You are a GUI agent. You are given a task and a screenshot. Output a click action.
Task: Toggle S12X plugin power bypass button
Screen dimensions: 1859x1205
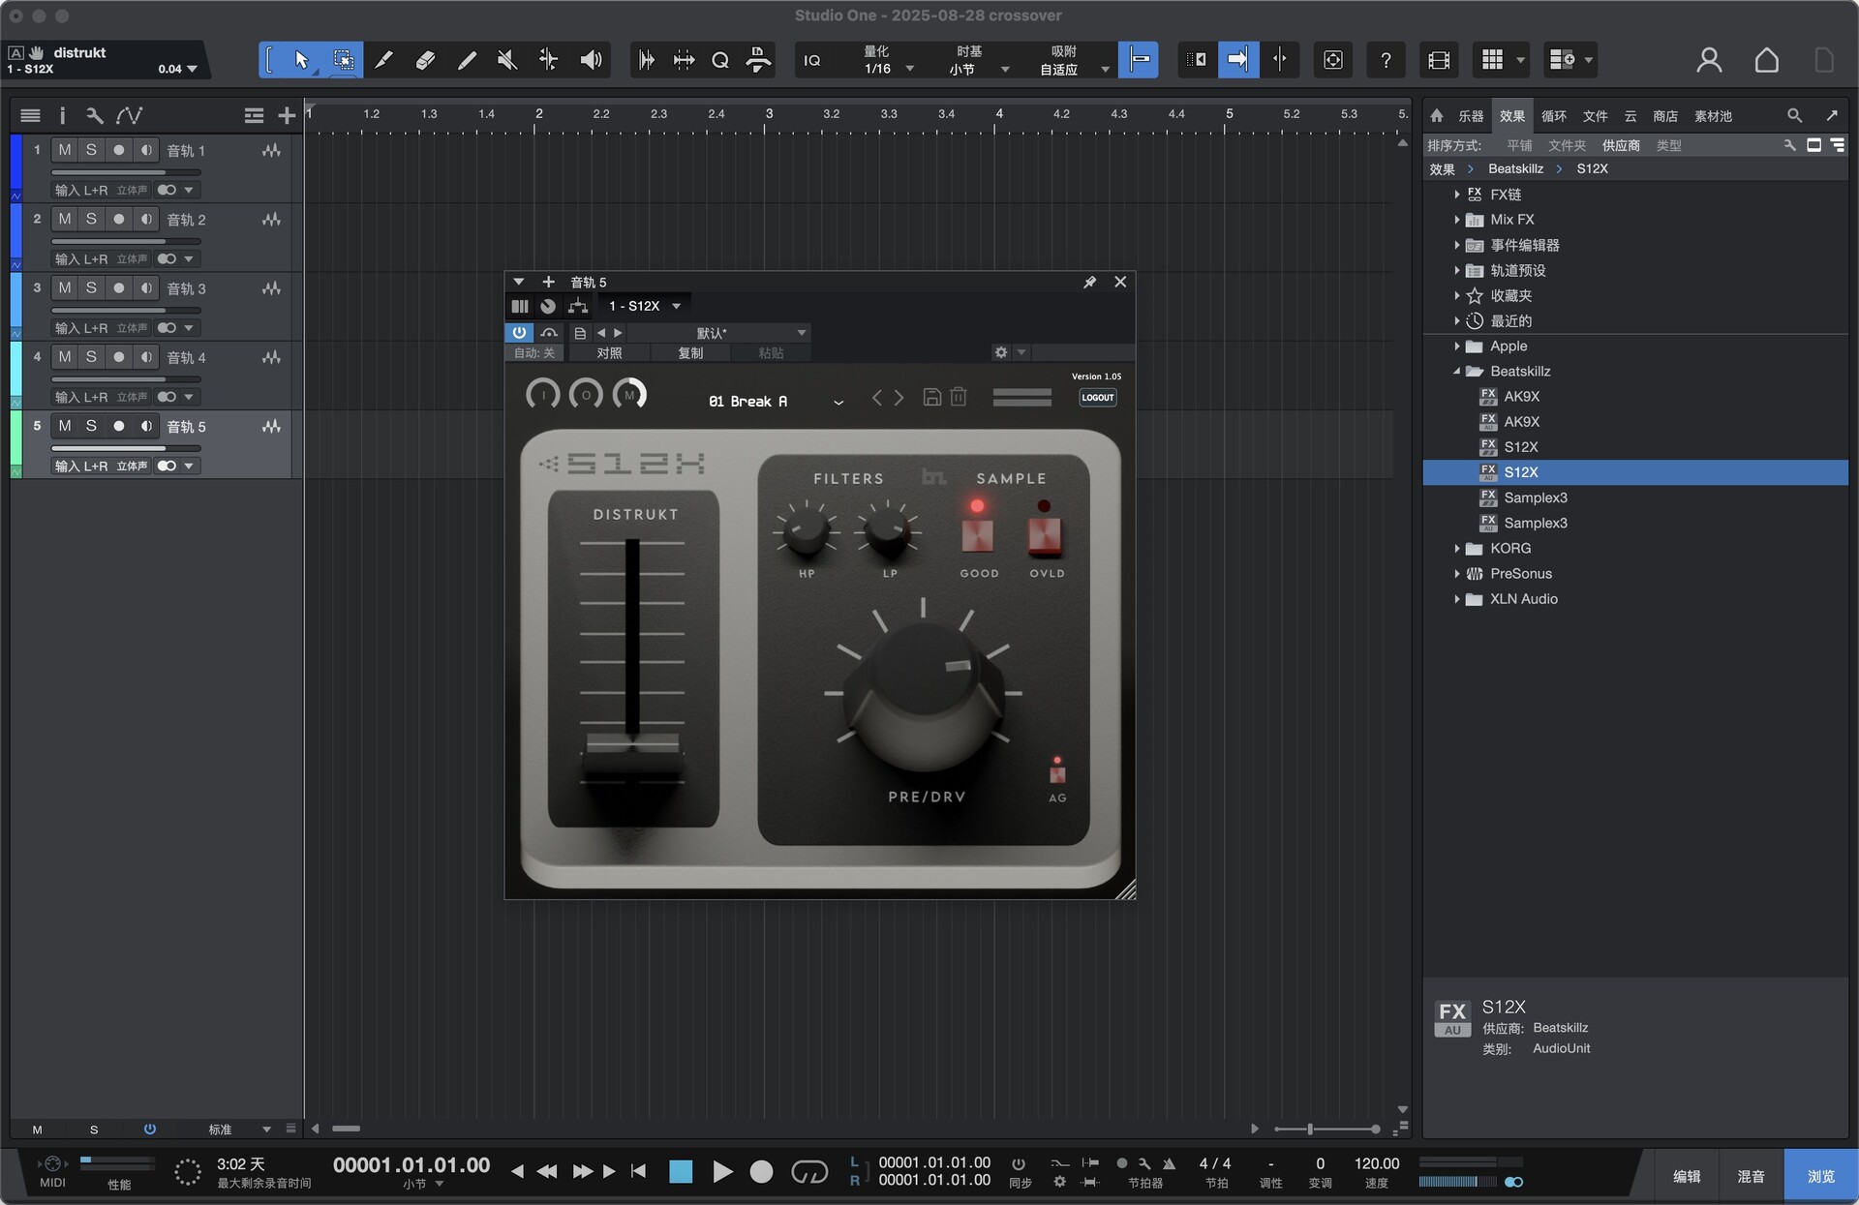coord(519,333)
